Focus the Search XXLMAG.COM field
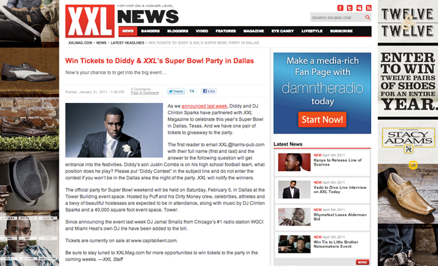 click(x=337, y=17)
